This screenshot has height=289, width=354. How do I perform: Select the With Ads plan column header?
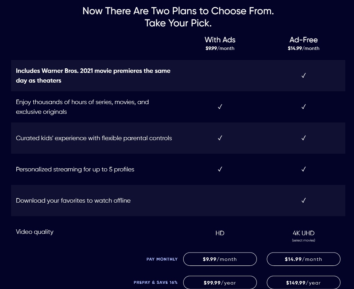[x=220, y=40]
